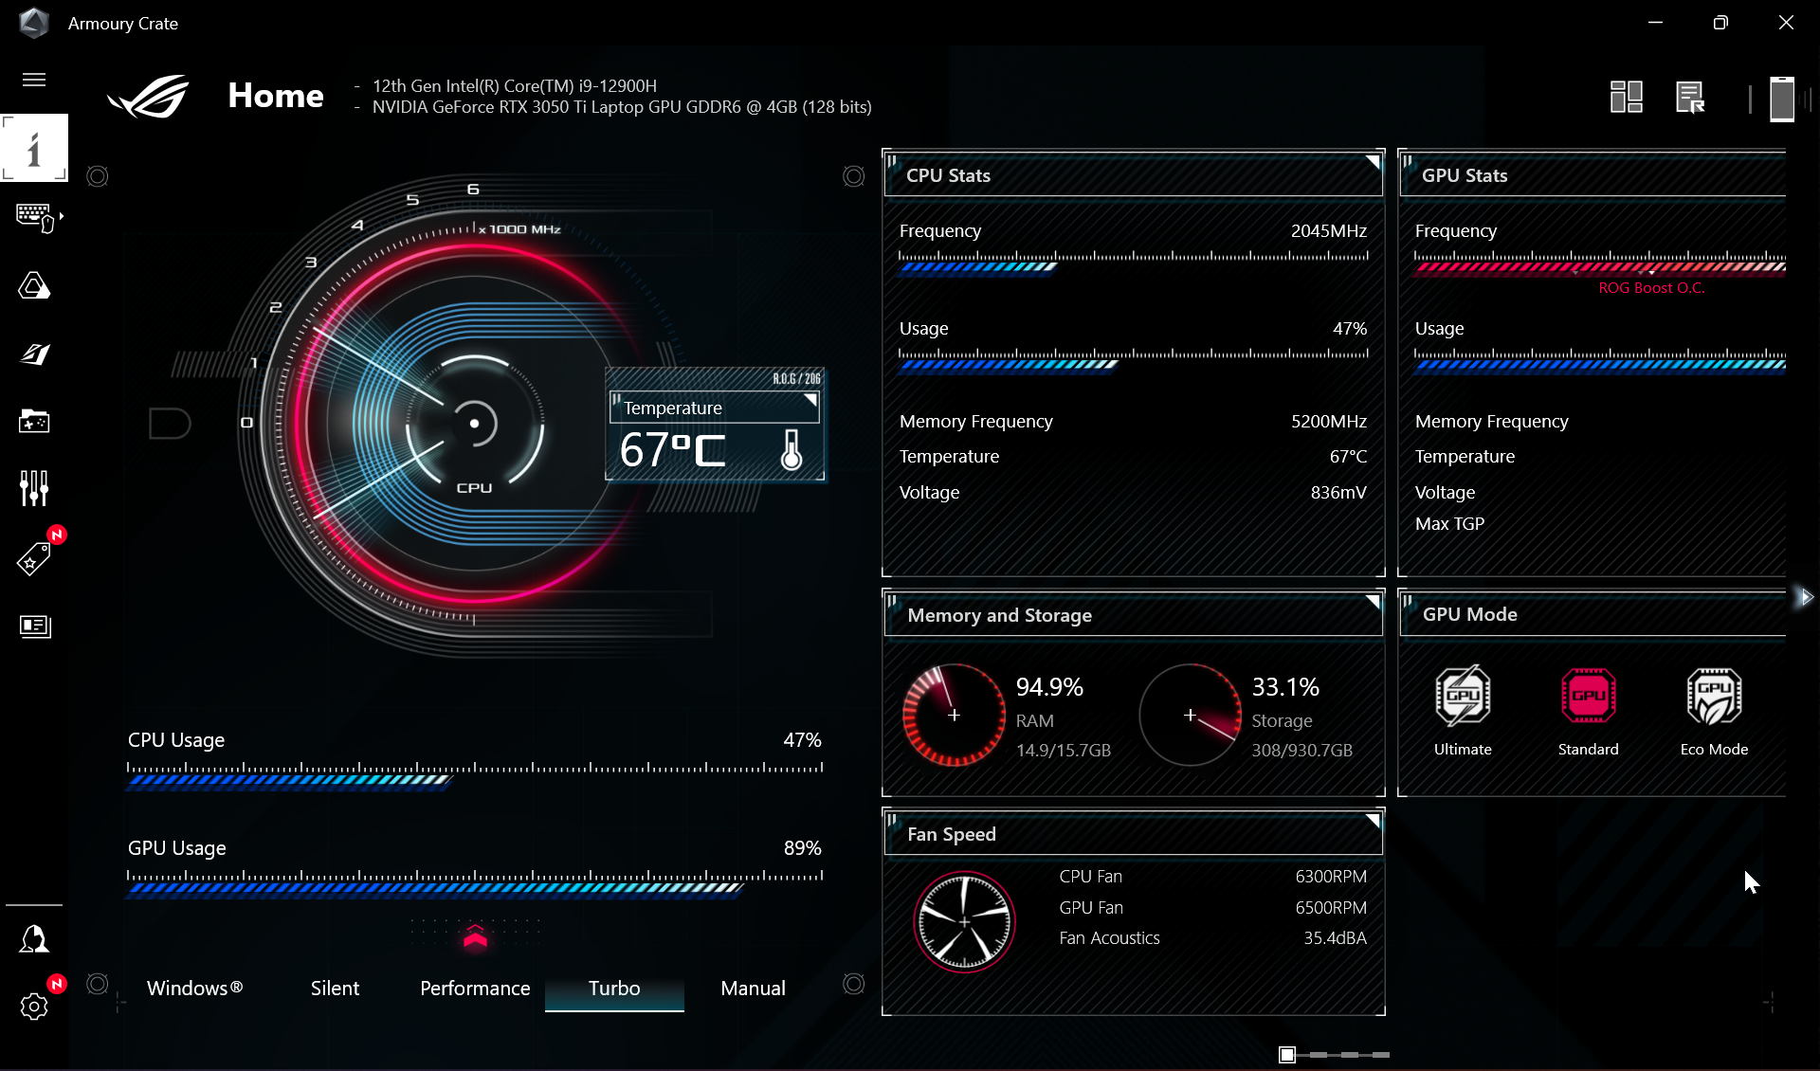The width and height of the screenshot is (1820, 1071).
Task: Click the RAM usage gauge
Action: pyautogui.click(x=954, y=715)
